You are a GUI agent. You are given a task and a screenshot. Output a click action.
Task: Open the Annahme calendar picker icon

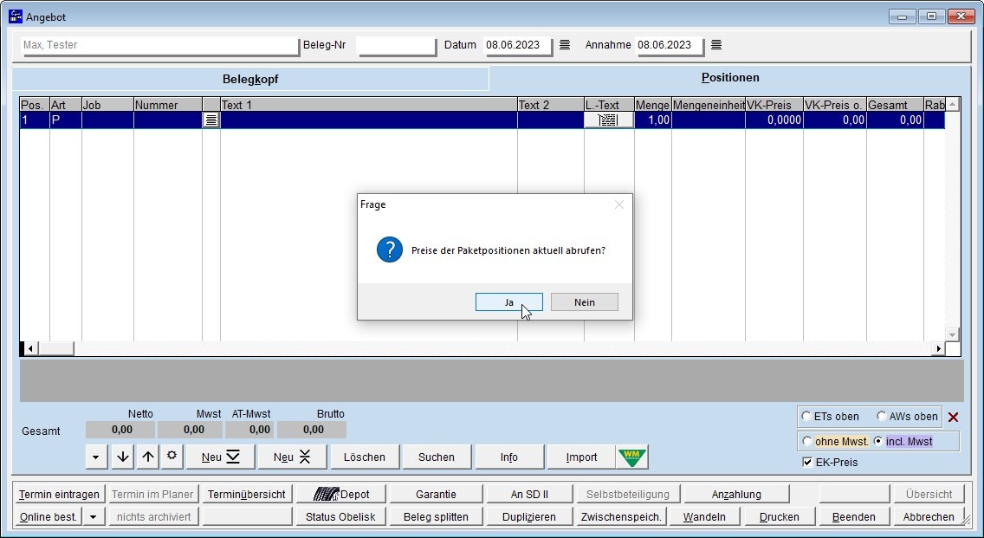tap(716, 44)
